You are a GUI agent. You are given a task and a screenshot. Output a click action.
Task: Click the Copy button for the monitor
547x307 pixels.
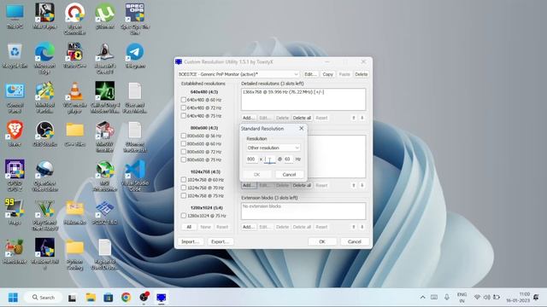[x=327, y=74]
